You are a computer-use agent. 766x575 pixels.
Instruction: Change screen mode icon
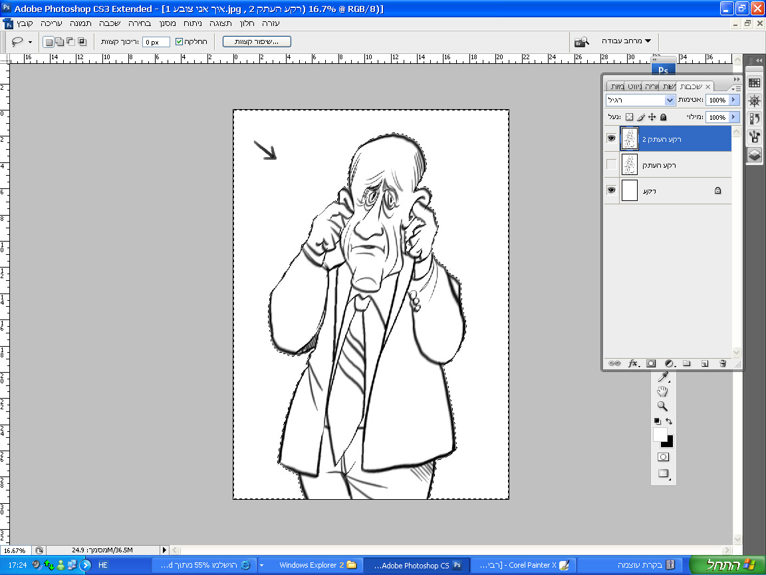664,473
